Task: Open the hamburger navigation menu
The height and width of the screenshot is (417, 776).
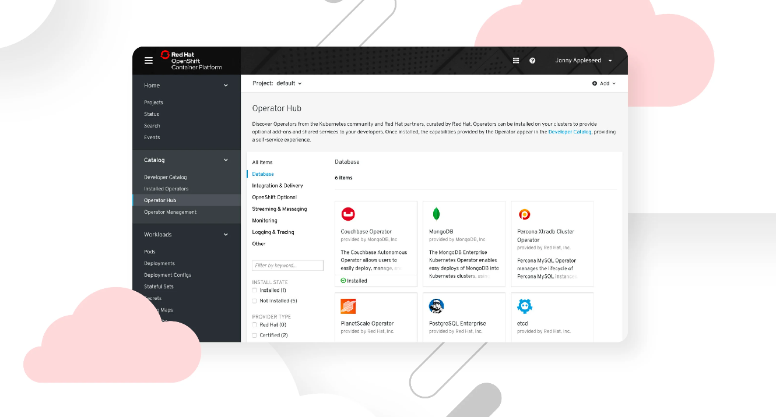Action: (x=149, y=60)
